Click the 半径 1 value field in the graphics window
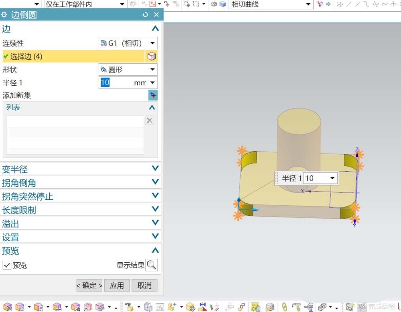Image resolution: width=401 pixels, height=312 pixels. (x=316, y=178)
